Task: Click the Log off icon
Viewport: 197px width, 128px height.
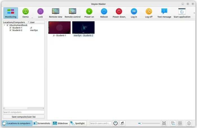Action: point(149,13)
